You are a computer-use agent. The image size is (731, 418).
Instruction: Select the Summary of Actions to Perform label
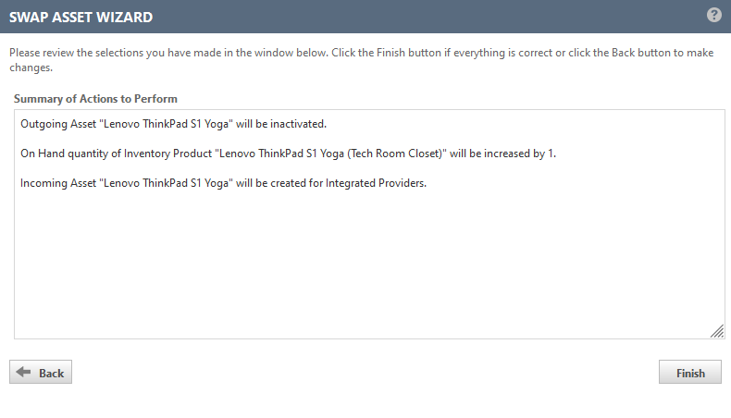coord(95,98)
